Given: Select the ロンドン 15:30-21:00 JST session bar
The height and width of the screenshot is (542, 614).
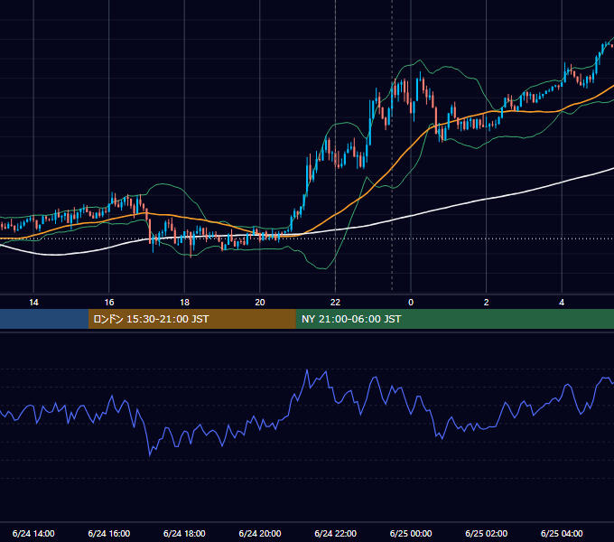Looking at the screenshot, I should tap(191, 319).
